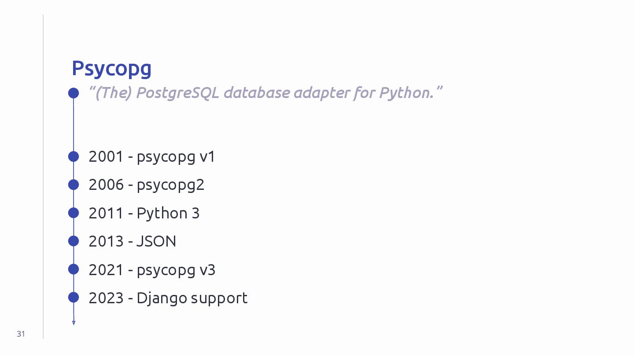Click the bullet dot for 2001

[x=74, y=156]
